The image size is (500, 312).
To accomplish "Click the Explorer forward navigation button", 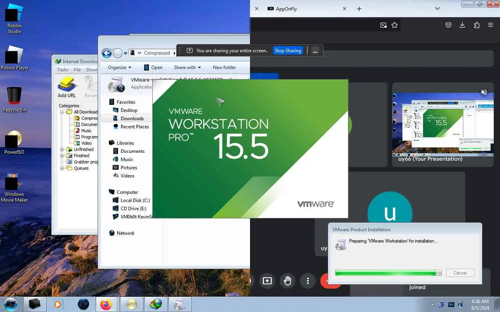I will 118,53.
